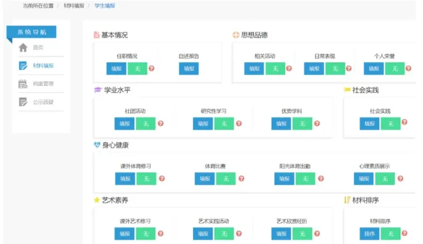
Task: Click 学生填报 breadcrumb link
Action: pos(105,6)
